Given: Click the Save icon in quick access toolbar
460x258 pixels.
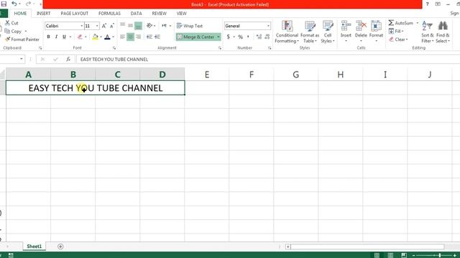Looking at the screenshot, I should click(x=4, y=4).
